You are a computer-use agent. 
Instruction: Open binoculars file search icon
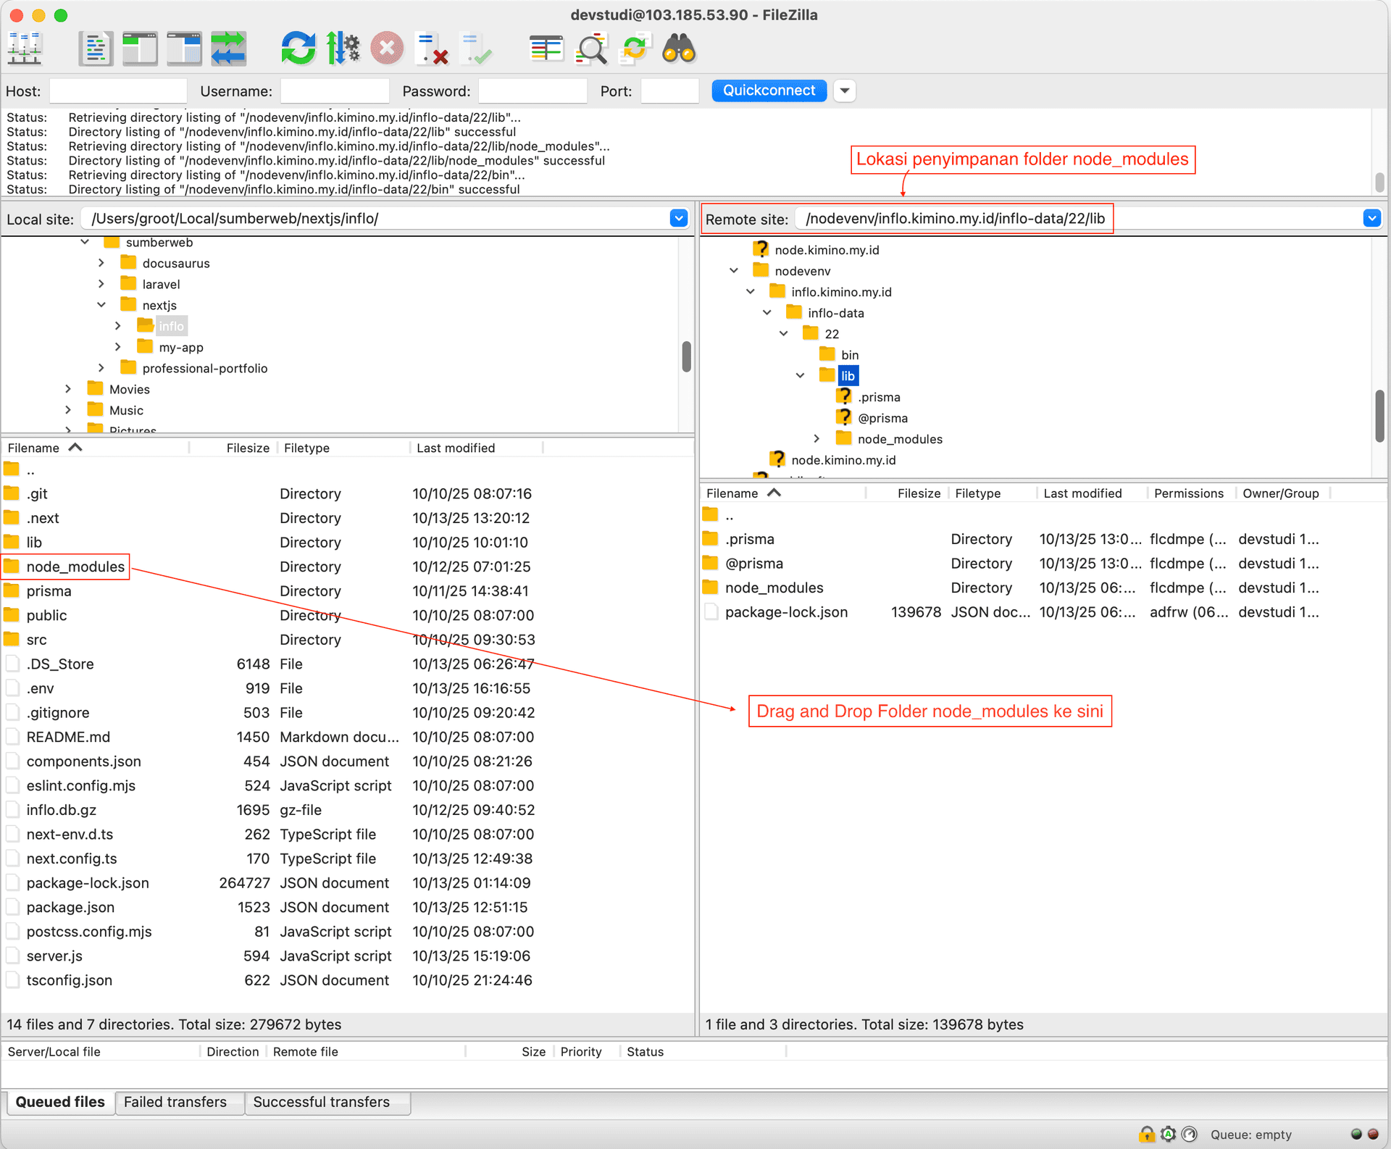pos(678,49)
